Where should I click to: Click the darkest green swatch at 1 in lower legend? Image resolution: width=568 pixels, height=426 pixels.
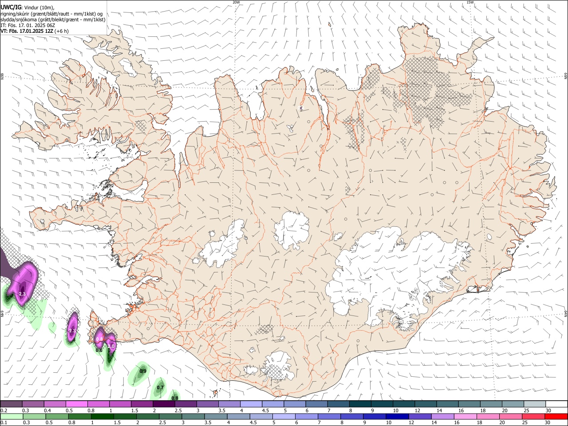[x=103, y=416]
